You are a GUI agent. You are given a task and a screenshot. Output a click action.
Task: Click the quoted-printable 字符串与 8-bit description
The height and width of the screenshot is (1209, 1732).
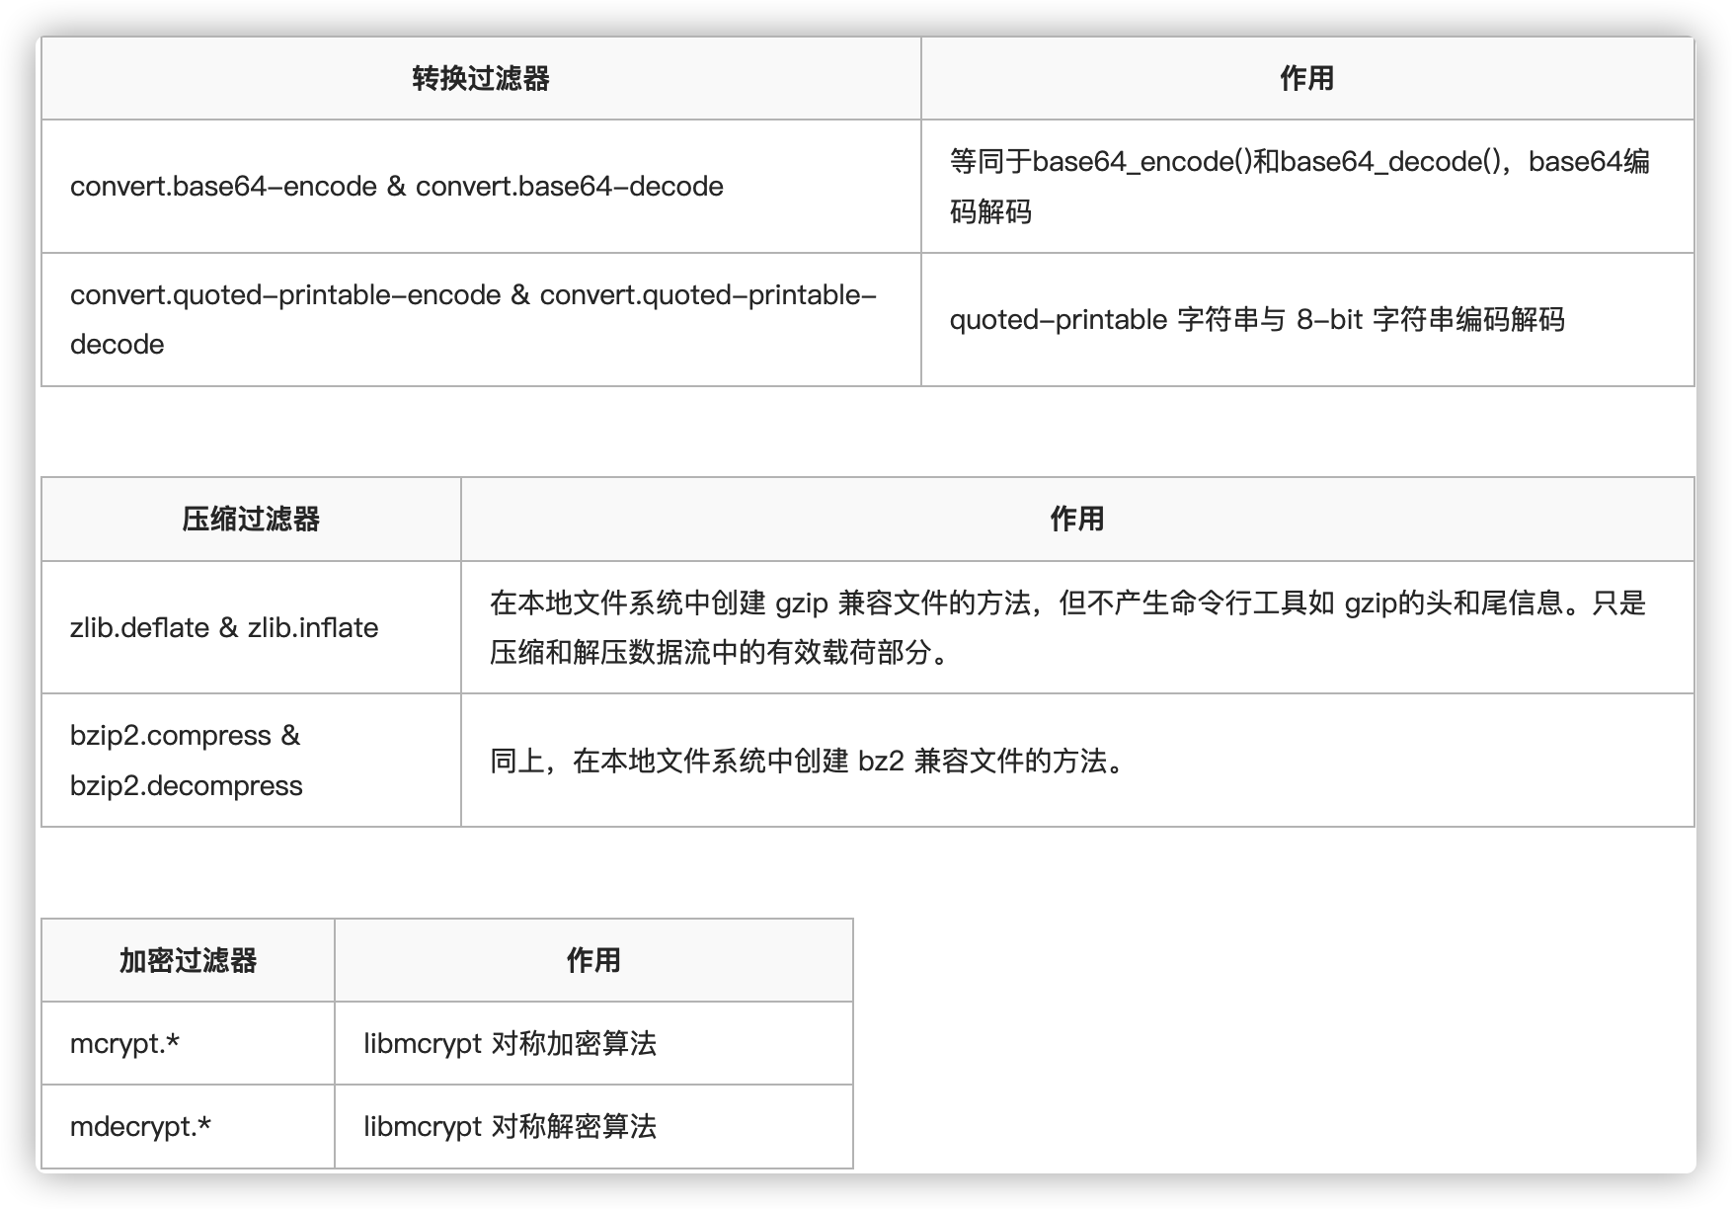tap(1307, 319)
